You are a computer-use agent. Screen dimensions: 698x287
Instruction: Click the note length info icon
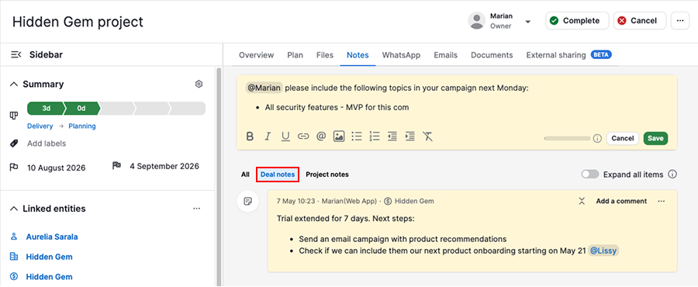tap(597, 138)
